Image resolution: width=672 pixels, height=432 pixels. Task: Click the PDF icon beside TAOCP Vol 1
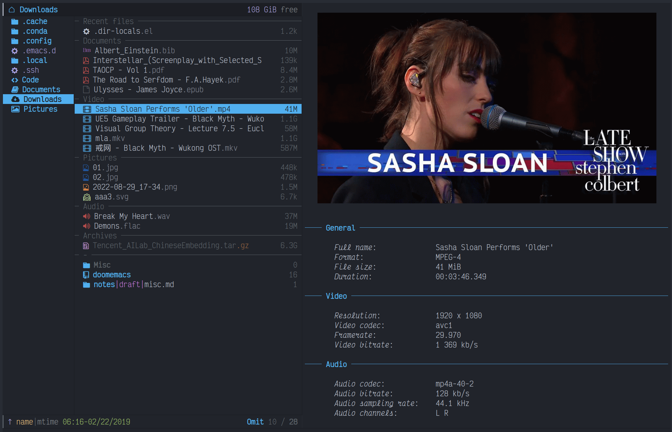pyautogui.click(x=86, y=70)
